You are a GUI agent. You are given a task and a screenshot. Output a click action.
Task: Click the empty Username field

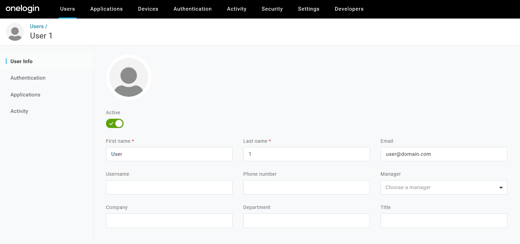tap(169, 187)
